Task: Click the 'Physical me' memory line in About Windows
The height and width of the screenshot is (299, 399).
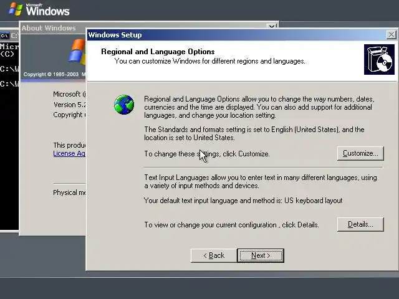Action: pyautogui.click(x=69, y=192)
